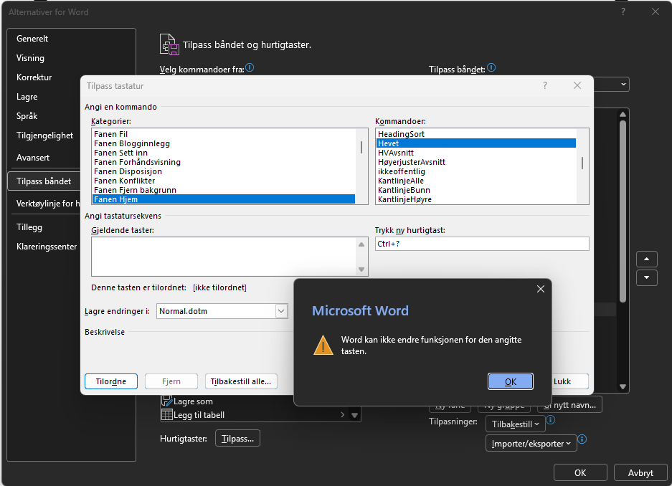The width and height of the screenshot is (672, 486).
Task: Open the Tilbakestill dropdown
Action: (x=515, y=424)
